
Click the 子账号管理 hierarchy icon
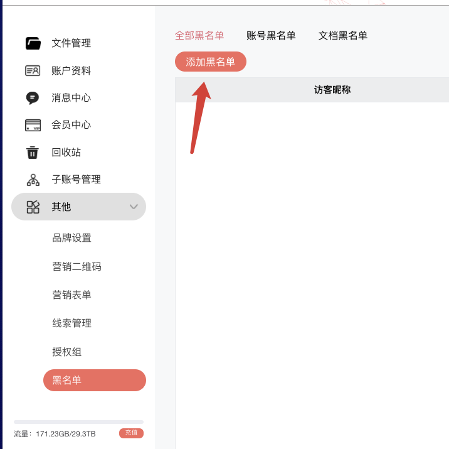pos(33,180)
